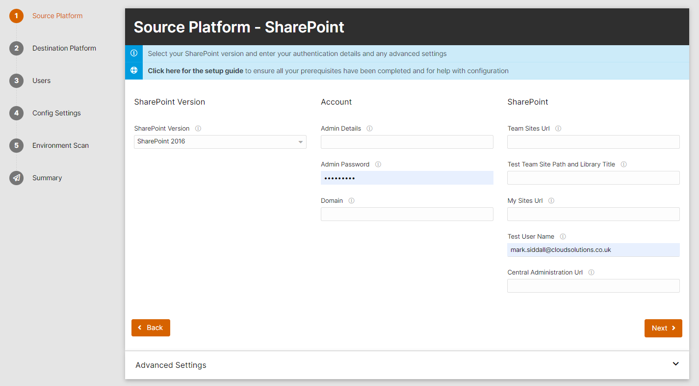Screen dimensions: 699x386
Task: Open the setup guide link
Action: (x=196, y=71)
